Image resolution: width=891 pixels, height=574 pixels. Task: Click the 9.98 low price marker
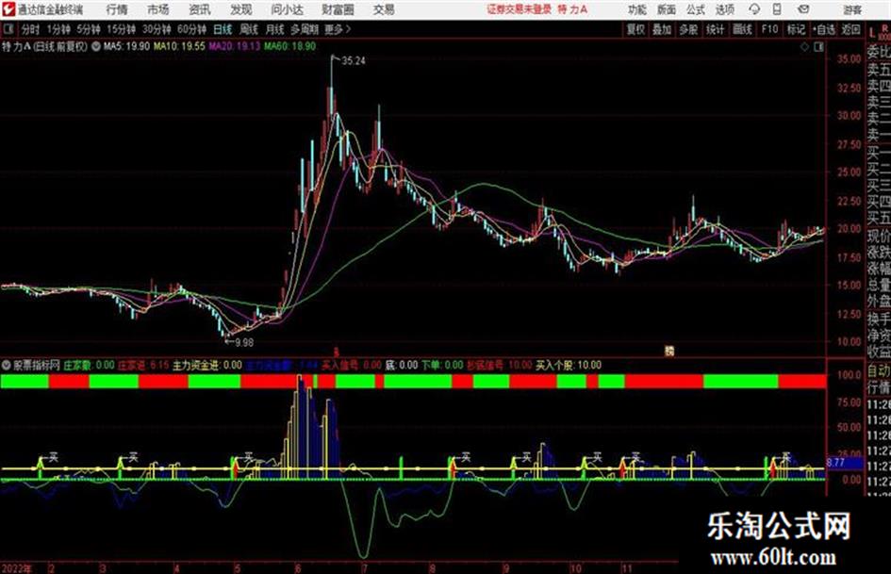pos(244,342)
